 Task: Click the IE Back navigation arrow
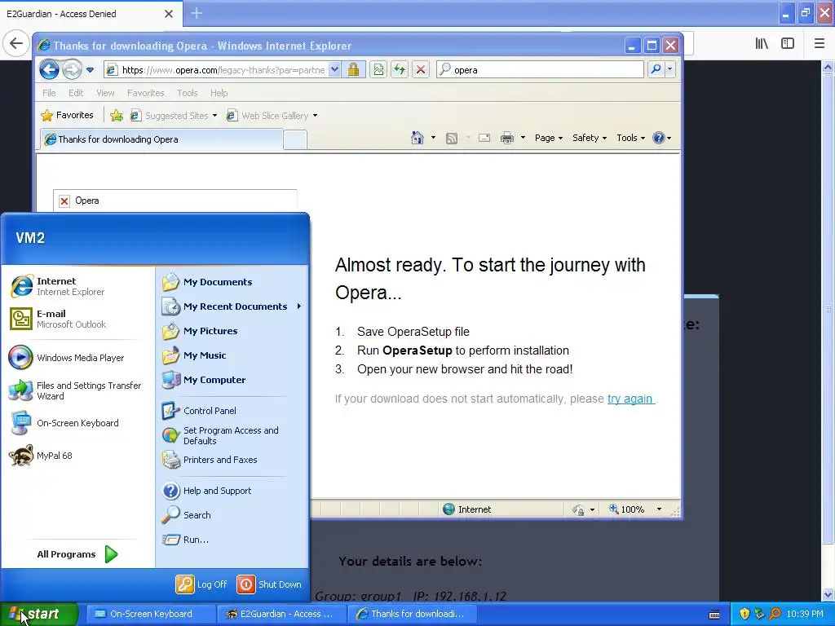pyautogui.click(x=49, y=70)
